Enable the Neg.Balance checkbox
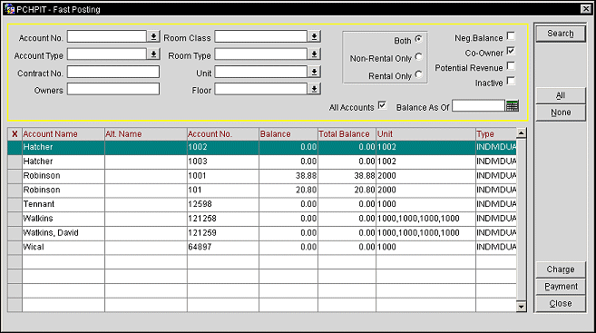This screenshot has width=596, height=333. pyautogui.click(x=511, y=36)
